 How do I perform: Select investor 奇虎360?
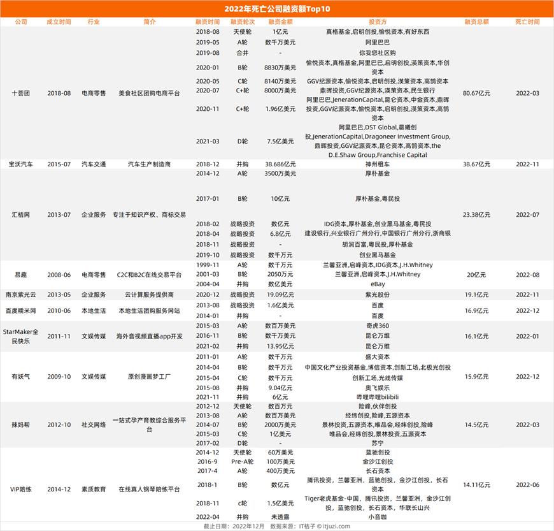click(378, 326)
